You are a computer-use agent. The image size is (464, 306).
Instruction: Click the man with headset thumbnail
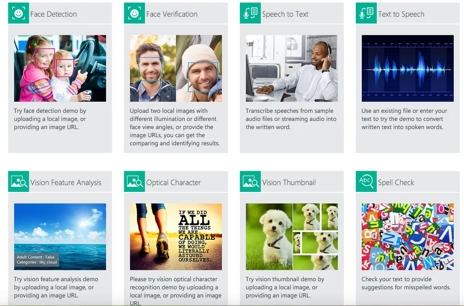tap(291, 68)
